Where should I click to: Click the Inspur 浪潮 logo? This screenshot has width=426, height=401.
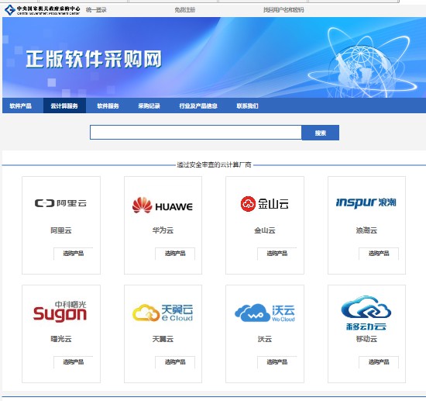point(366,202)
